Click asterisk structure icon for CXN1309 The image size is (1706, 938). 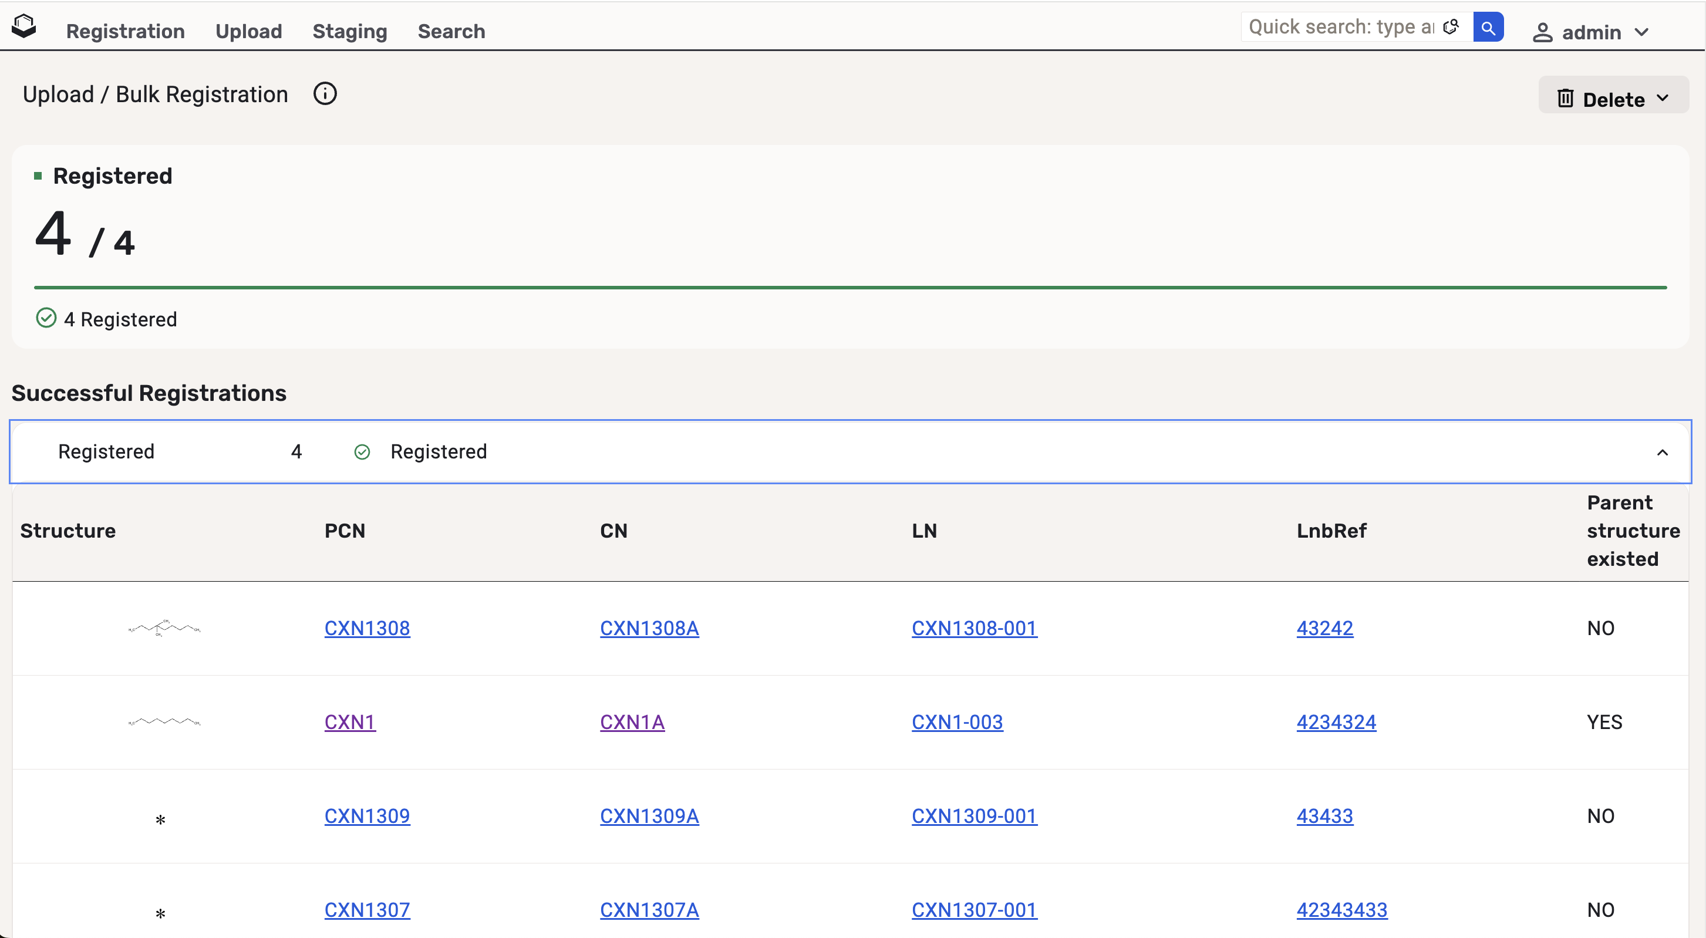[x=160, y=819]
